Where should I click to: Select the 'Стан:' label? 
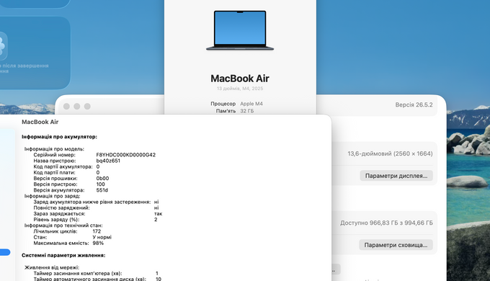click(40, 237)
